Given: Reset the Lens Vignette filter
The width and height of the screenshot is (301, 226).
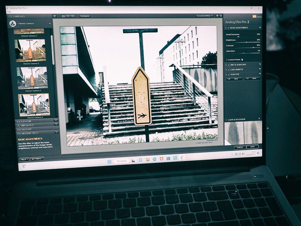Looking at the screenshot, I should [260, 69].
